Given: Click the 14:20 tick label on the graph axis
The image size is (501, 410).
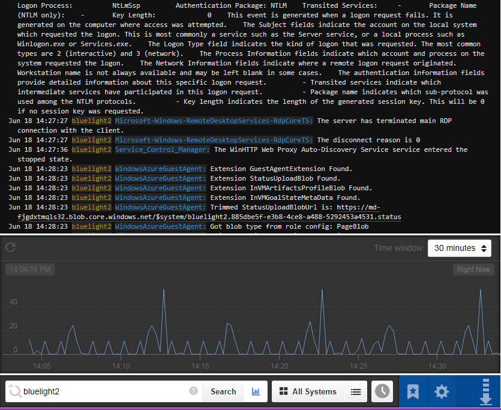Looking at the screenshot, I should point(279,366).
